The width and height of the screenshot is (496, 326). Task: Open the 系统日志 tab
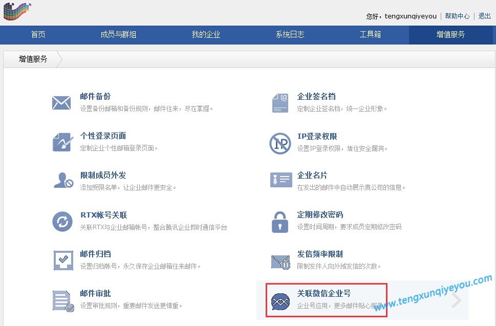[x=290, y=34]
